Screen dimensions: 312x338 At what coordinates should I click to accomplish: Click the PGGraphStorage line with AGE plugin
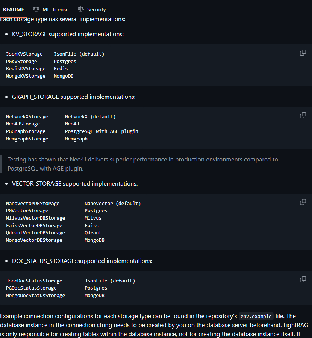point(72,131)
